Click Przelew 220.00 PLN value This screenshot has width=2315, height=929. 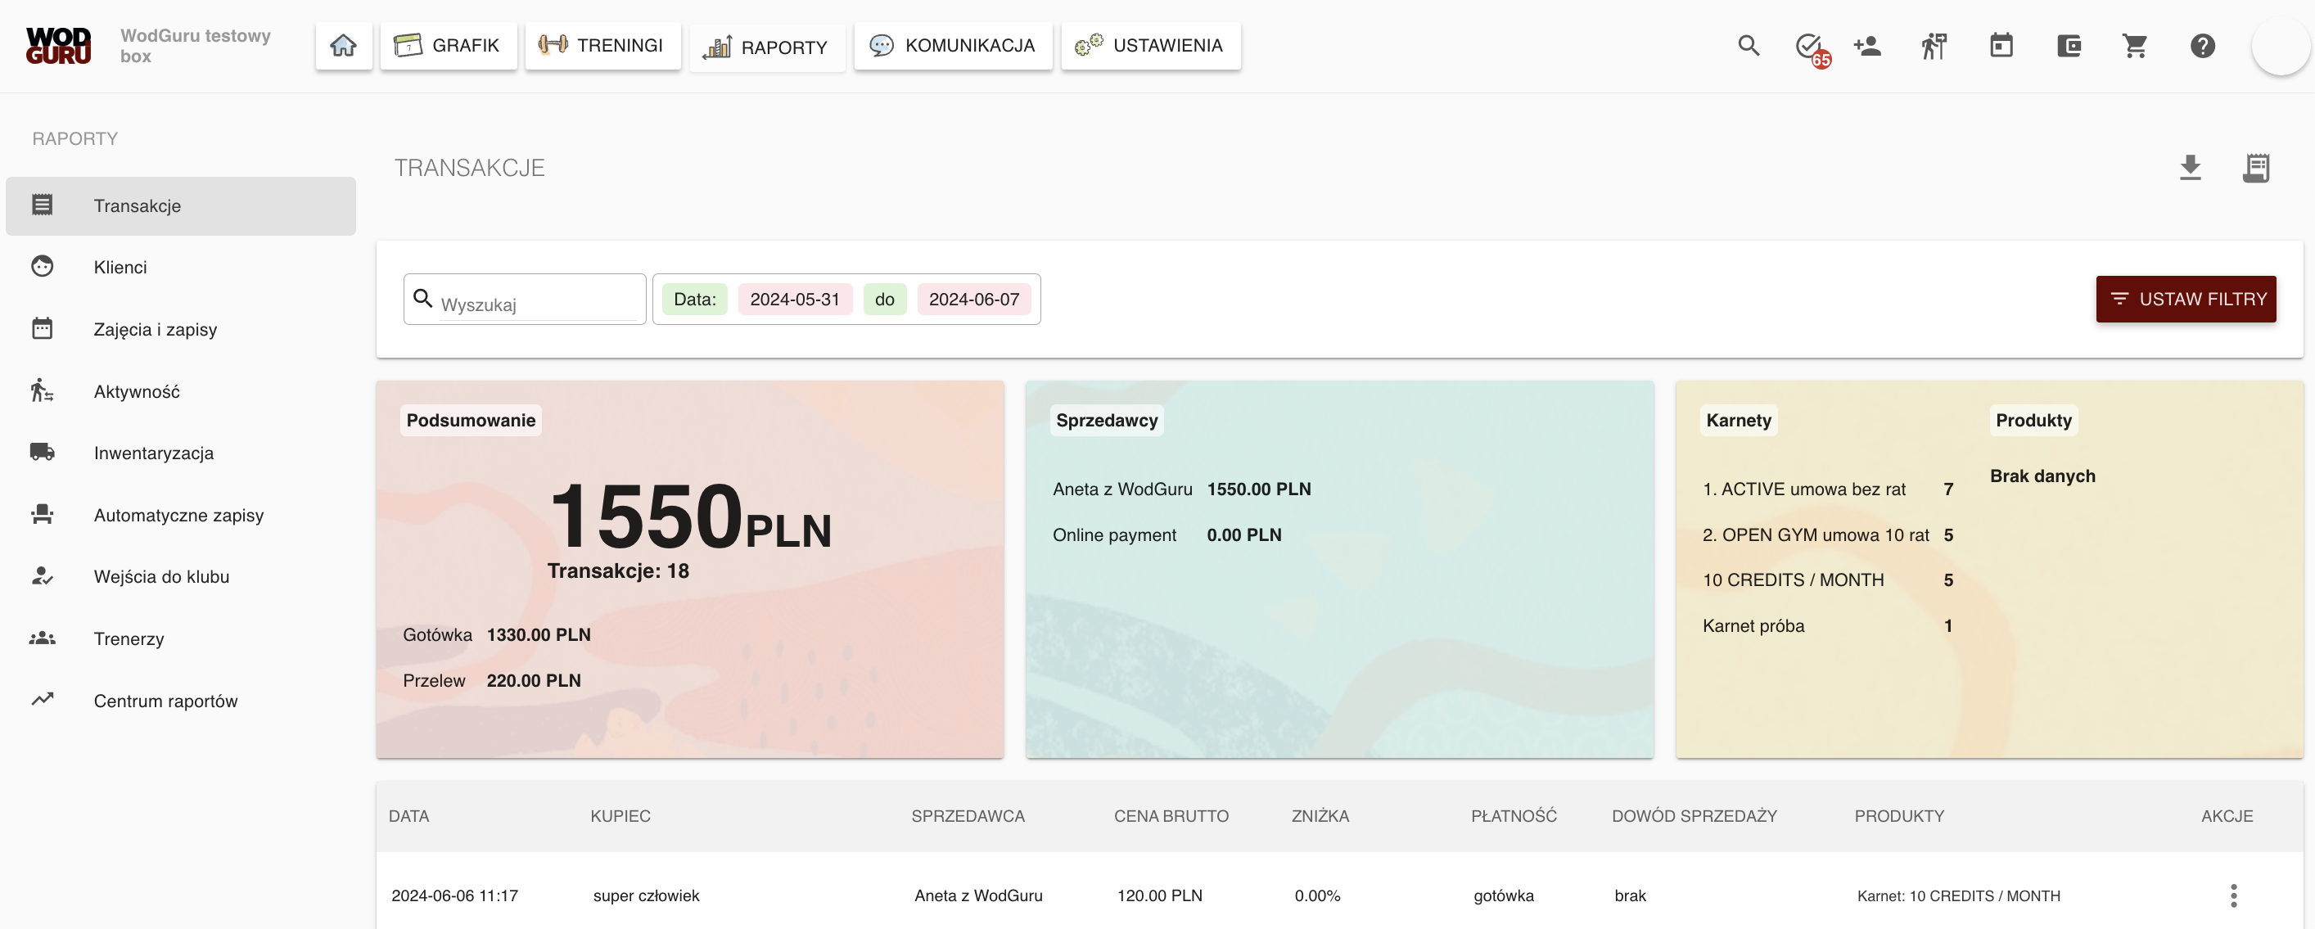[x=533, y=681]
